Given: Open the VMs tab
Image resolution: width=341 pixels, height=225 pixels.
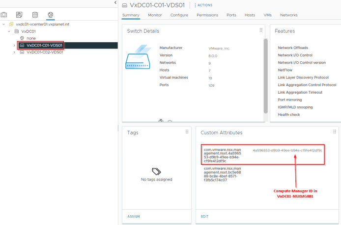Looking at the screenshot, I should 267,15.
